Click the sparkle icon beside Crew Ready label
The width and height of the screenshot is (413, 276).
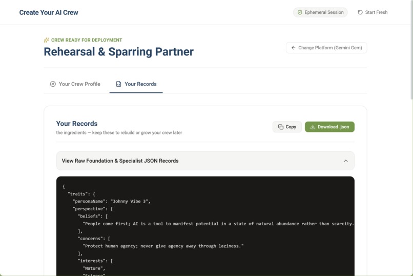tap(46, 40)
